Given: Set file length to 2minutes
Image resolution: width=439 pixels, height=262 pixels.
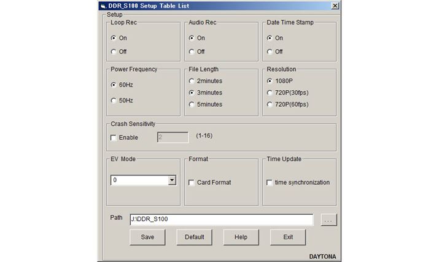Looking at the screenshot, I should 192,81.
